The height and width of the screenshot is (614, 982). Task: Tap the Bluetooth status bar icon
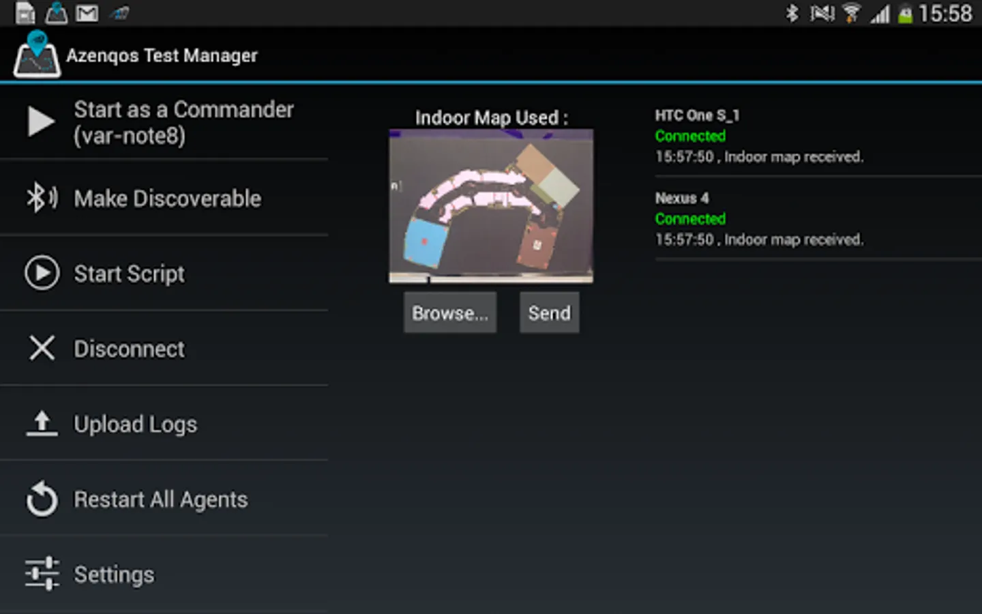coord(792,13)
